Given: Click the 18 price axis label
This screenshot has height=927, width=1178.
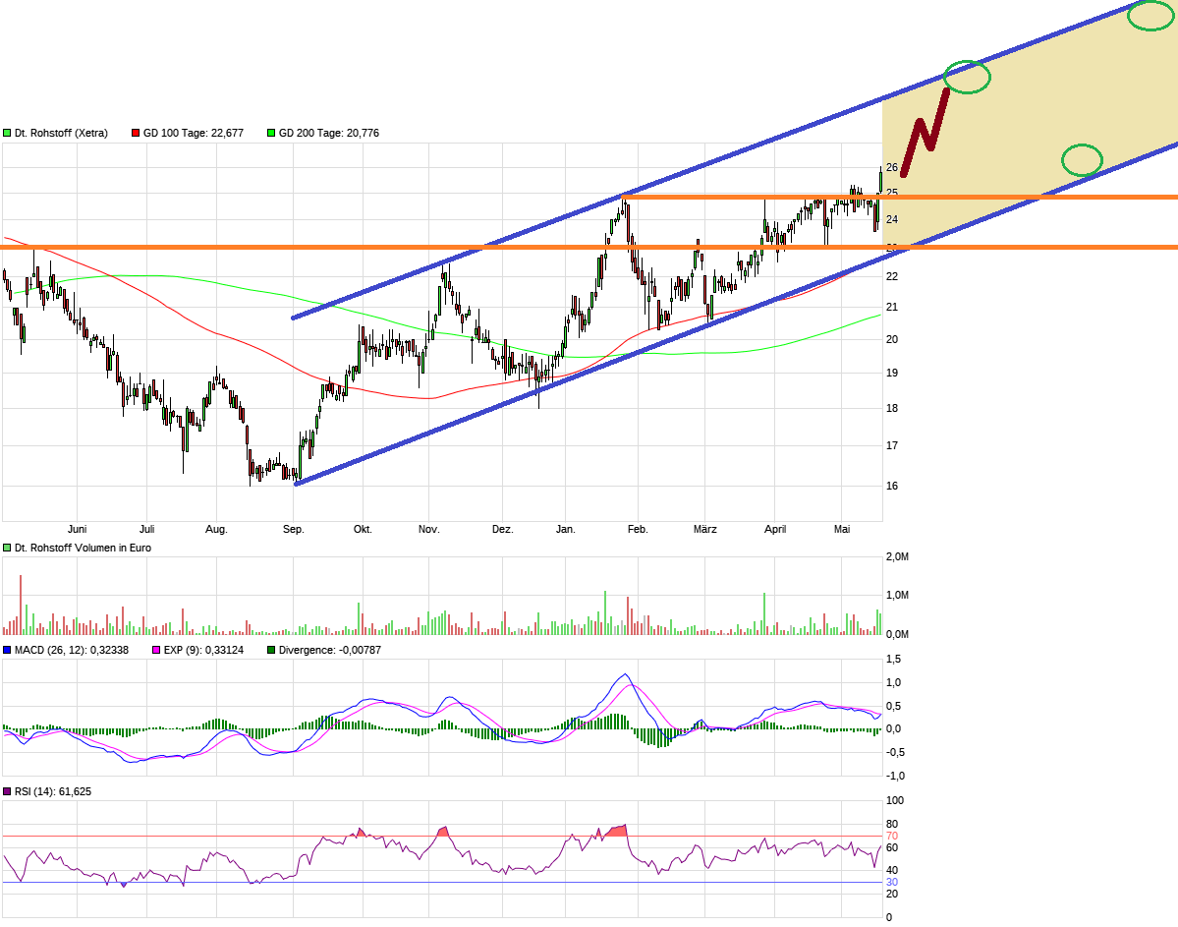Looking at the screenshot, I should 892,408.
